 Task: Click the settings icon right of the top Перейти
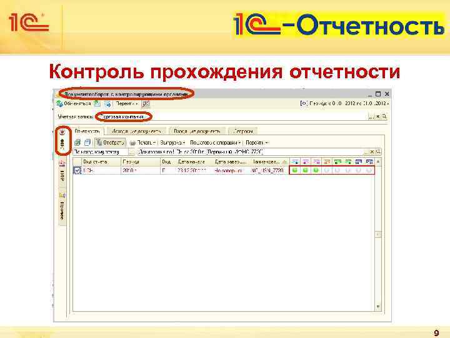(146, 104)
